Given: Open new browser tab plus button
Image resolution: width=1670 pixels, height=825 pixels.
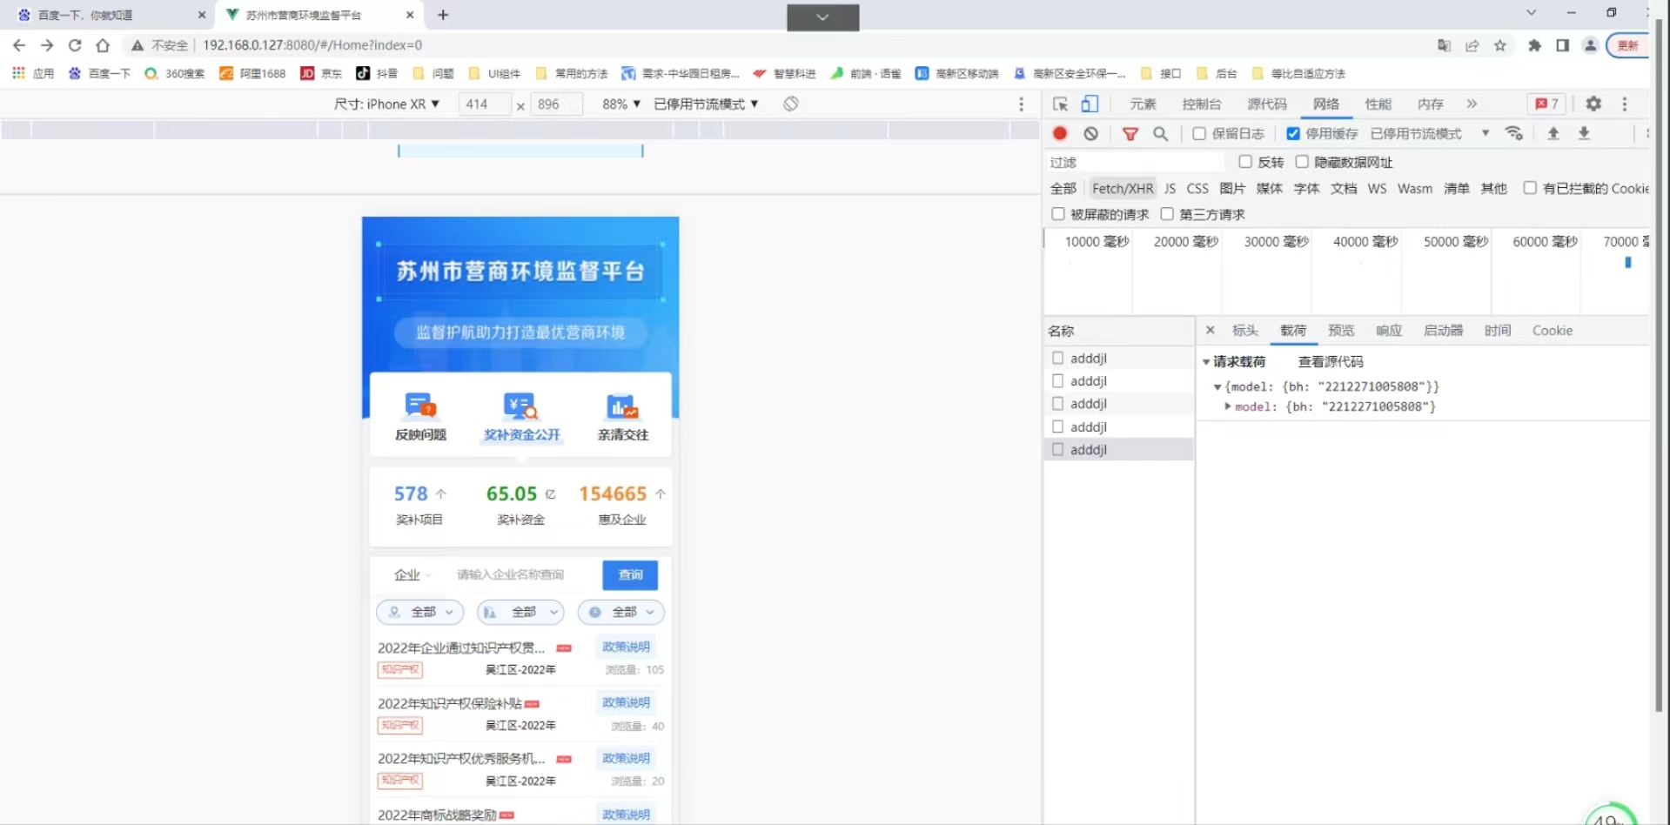Looking at the screenshot, I should pos(442,15).
